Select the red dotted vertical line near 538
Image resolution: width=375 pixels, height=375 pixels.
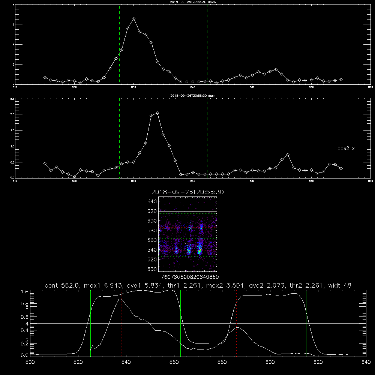pos(121,323)
